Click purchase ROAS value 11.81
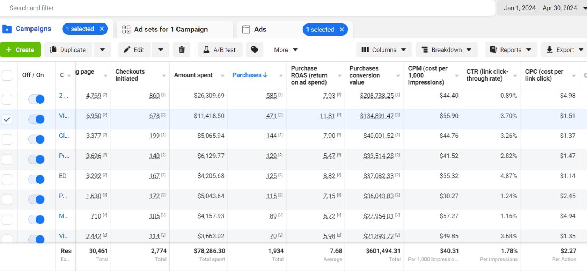 click(x=327, y=116)
